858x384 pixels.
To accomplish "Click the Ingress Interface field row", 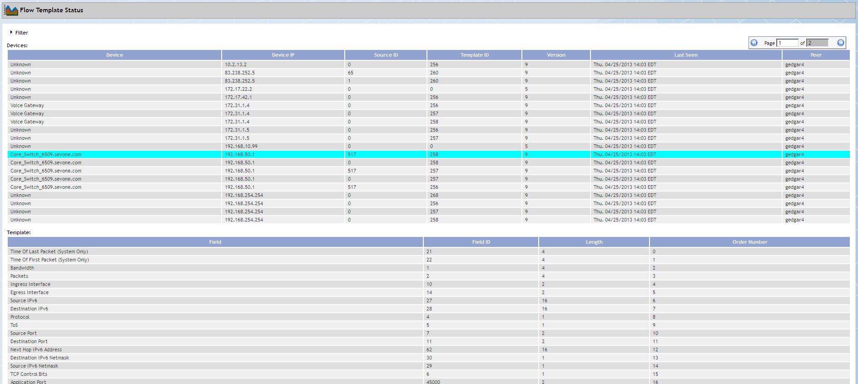I will (x=429, y=284).
